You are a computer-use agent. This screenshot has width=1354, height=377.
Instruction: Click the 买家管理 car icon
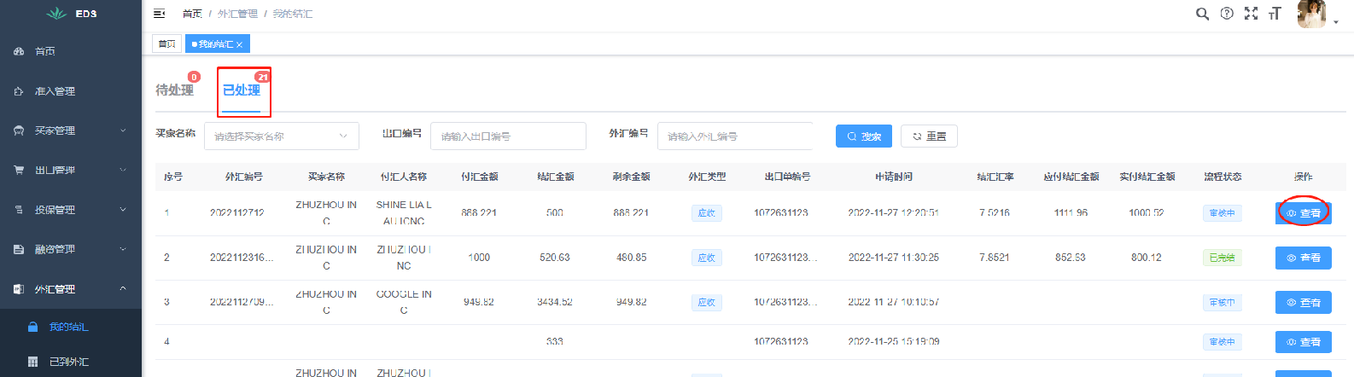[19, 130]
